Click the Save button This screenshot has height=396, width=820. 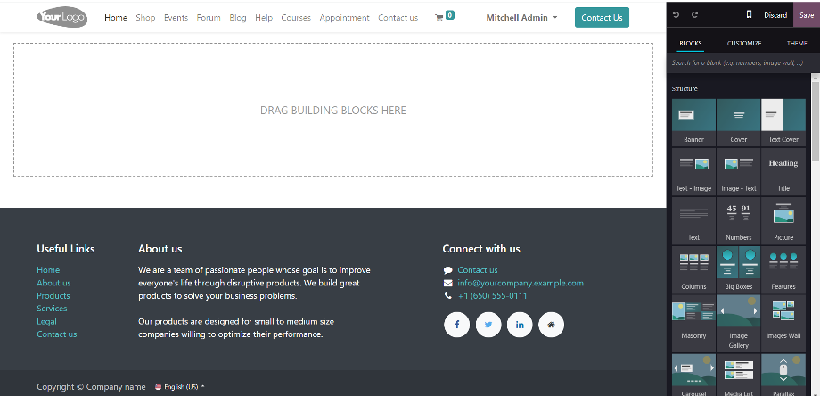pyautogui.click(x=807, y=14)
